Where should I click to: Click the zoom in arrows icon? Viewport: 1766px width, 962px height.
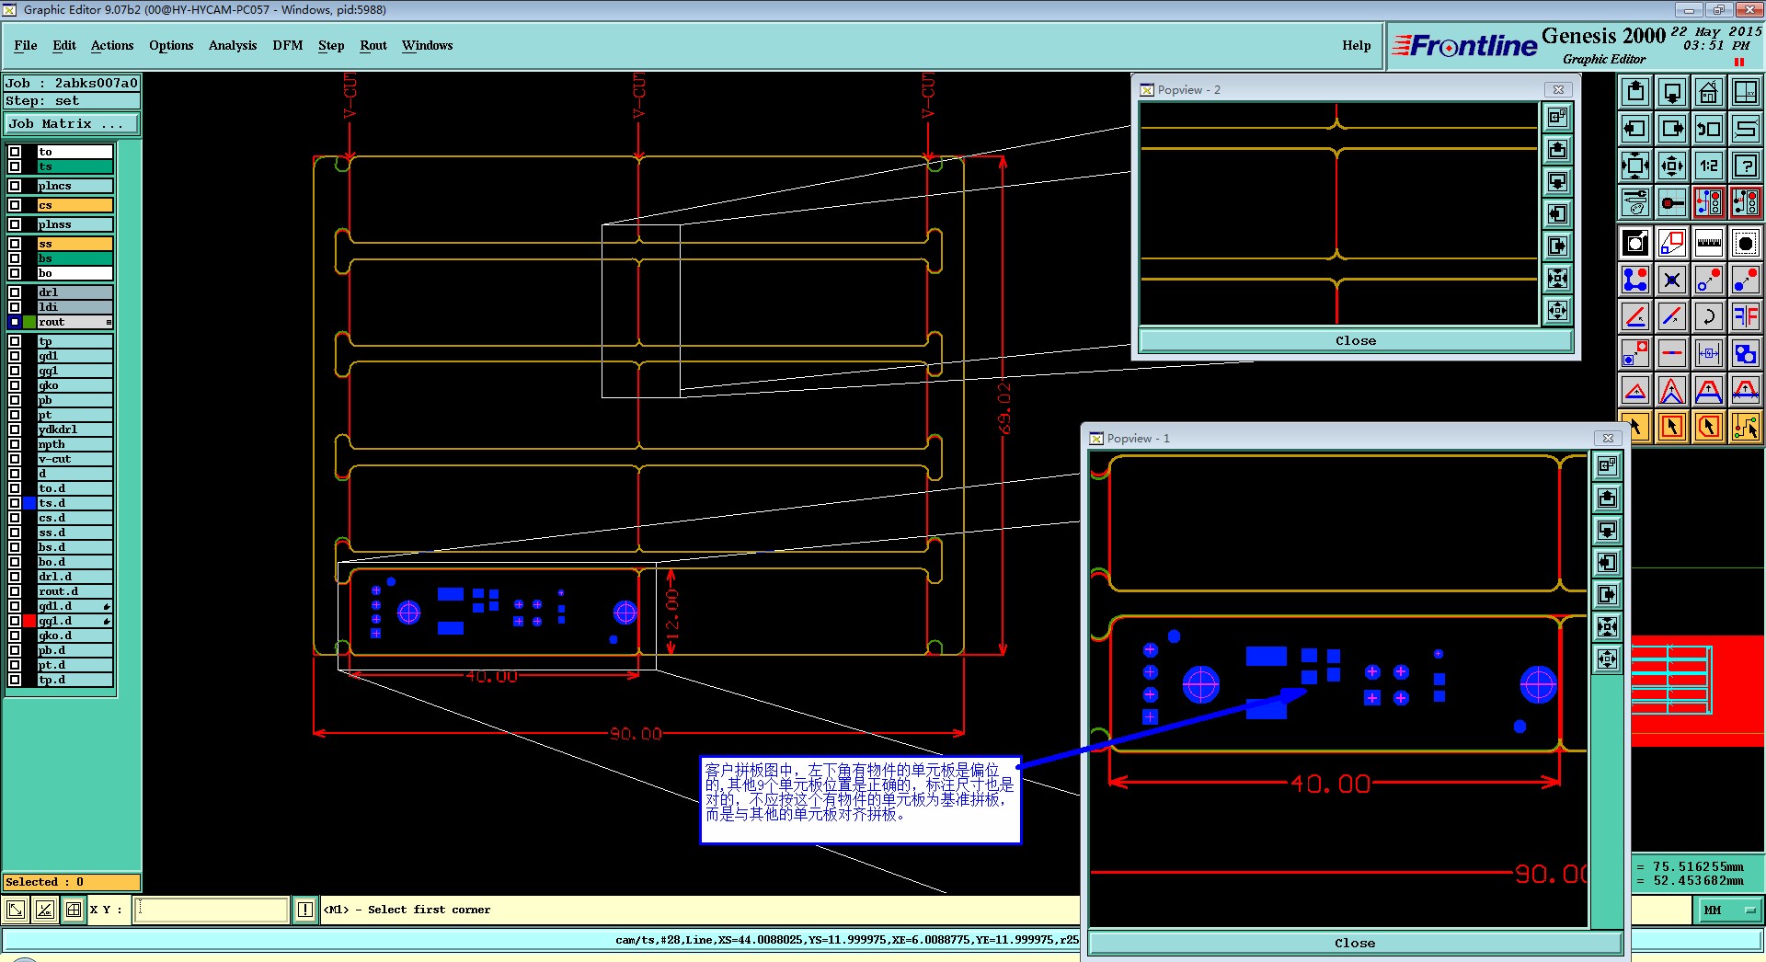coord(1672,166)
